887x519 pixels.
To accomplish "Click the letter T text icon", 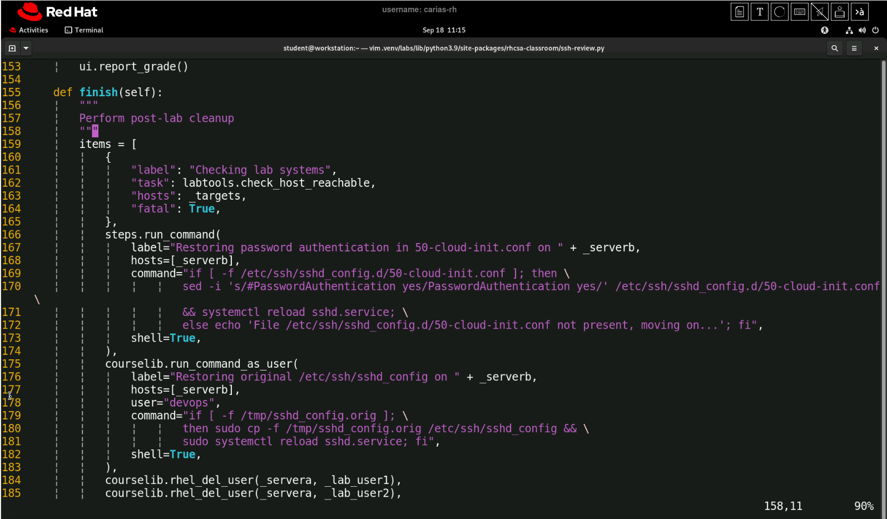I will click(x=760, y=12).
